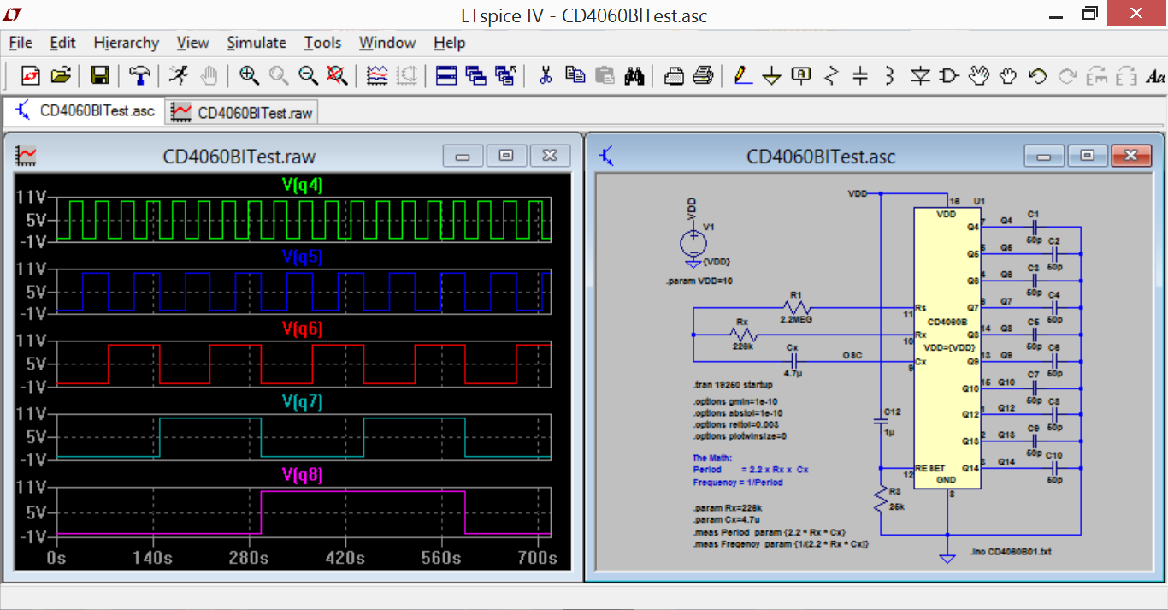The width and height of the screenshot is (1168, 610).
Task: Place a resistor component
Action: [831, 76]
